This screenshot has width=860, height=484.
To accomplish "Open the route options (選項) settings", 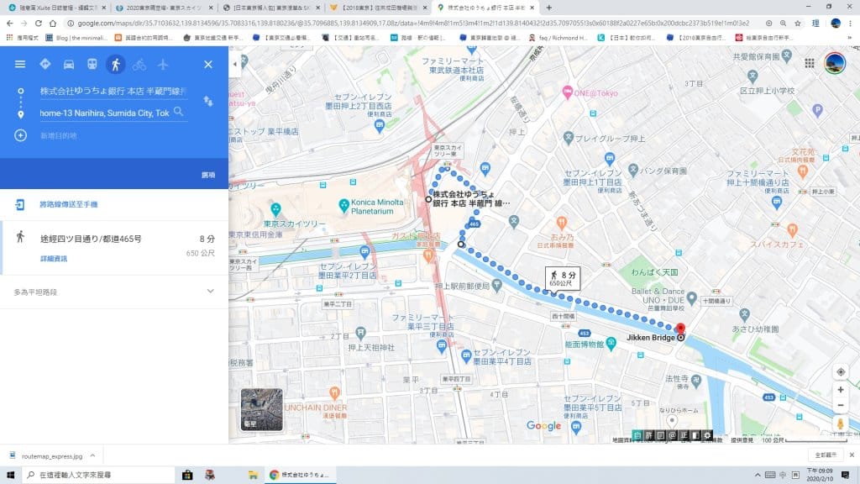I will [207, 175].
